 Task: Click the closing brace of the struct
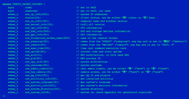pyautogui.click(x=4, y=96)
